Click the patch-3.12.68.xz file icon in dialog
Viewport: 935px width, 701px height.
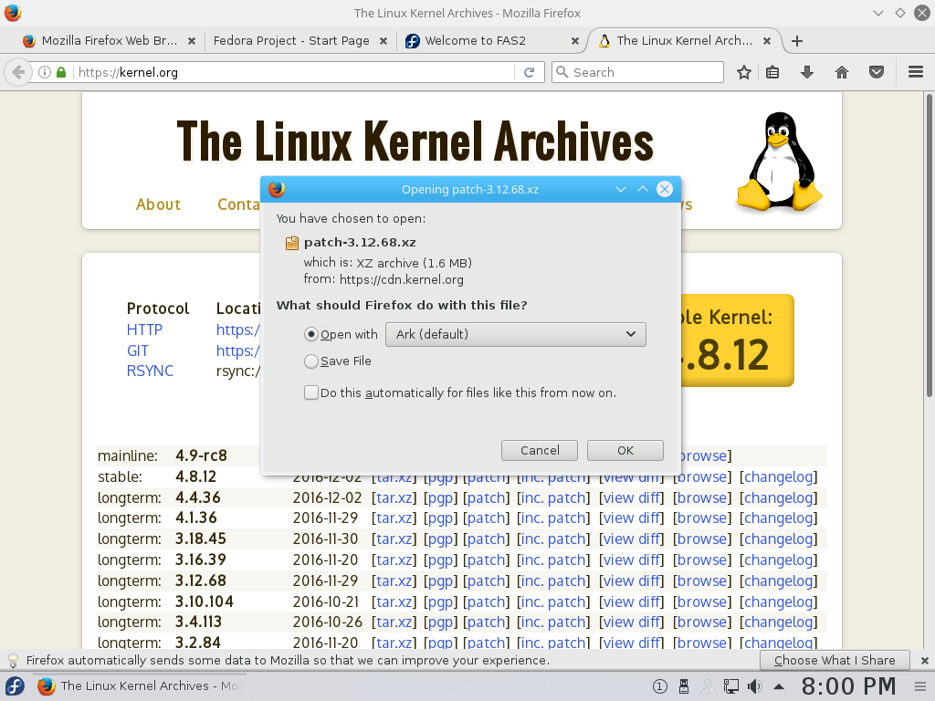291,243
